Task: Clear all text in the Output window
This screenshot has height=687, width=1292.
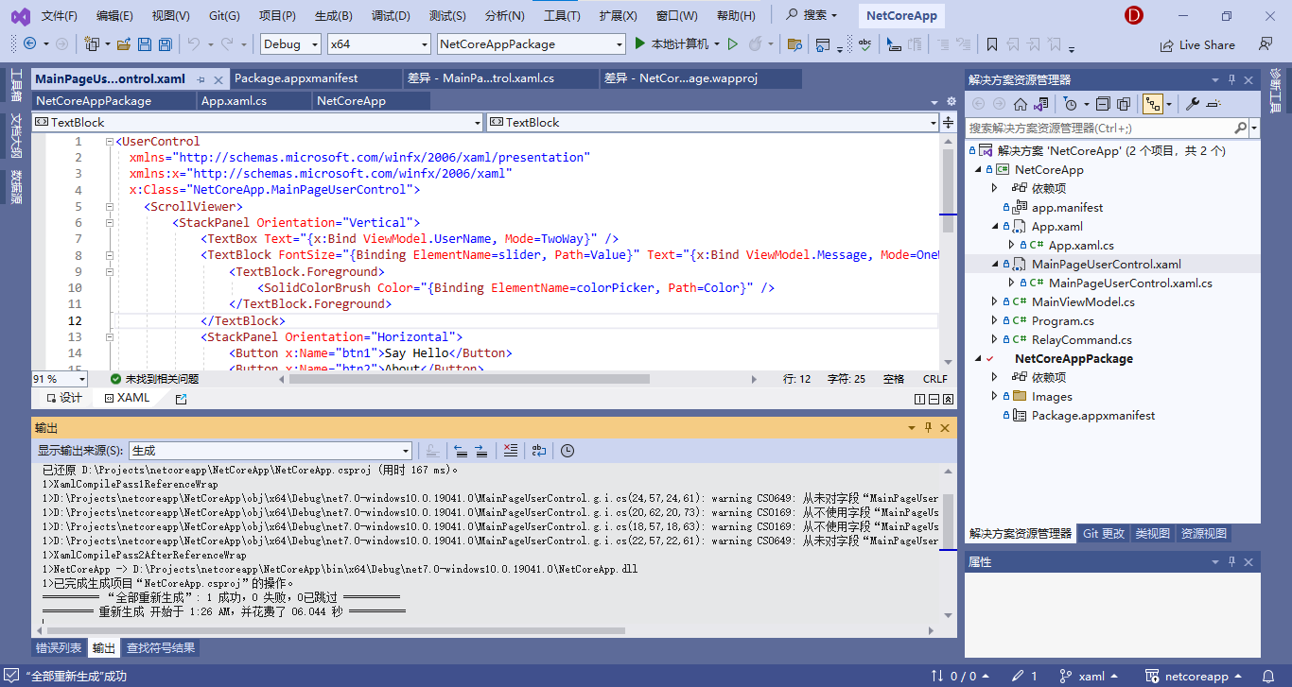Action: 512,451
